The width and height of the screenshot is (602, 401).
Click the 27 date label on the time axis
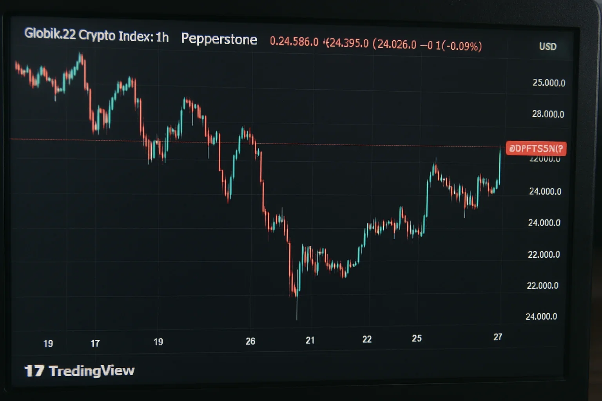click(x=498, y=337)
